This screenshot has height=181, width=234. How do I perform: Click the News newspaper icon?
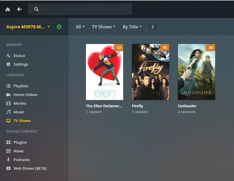pyautogui.click(x=8, y=151)
